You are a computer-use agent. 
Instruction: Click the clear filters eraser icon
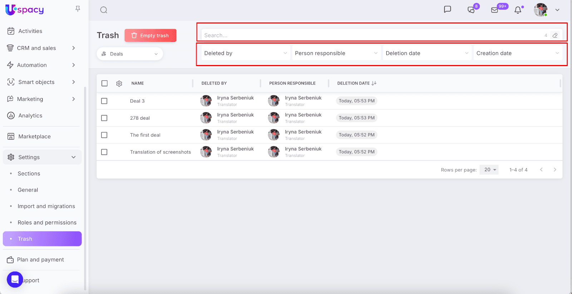(x=555, y=35)
